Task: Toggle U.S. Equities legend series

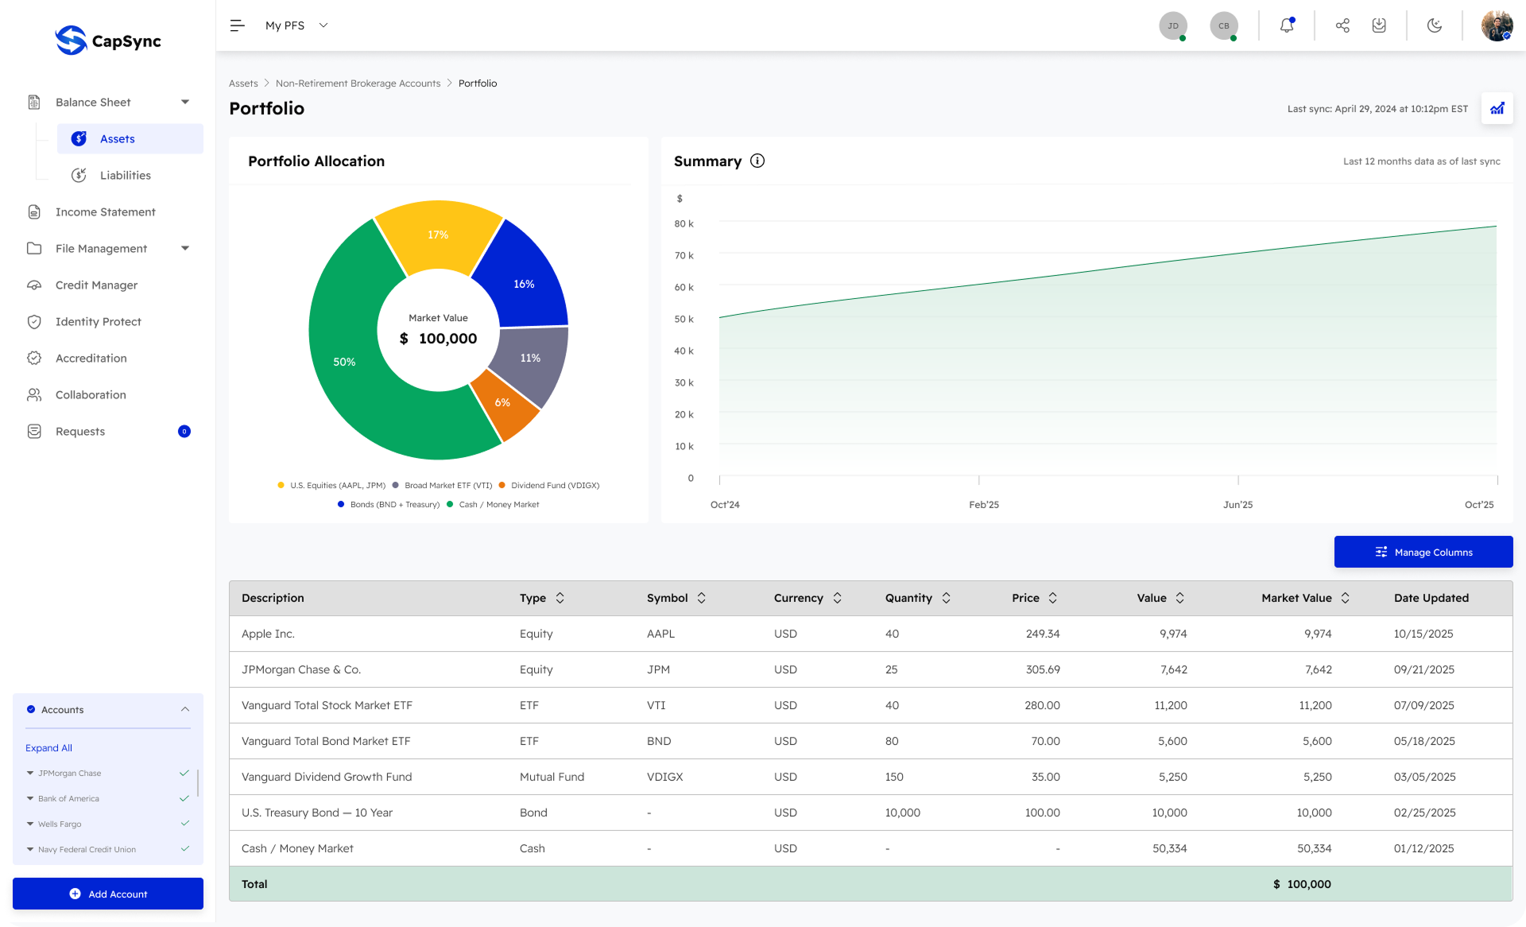Action: (331, 485)
